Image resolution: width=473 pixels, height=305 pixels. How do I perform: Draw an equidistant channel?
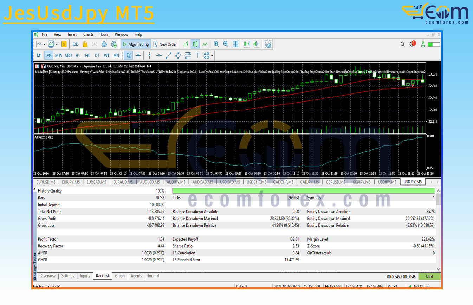[x=178, y=56]
